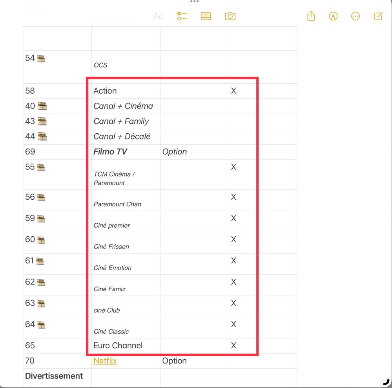Tap the film emoji beside 62
Viewport: 392px width, 388px height.
(41, 283)
